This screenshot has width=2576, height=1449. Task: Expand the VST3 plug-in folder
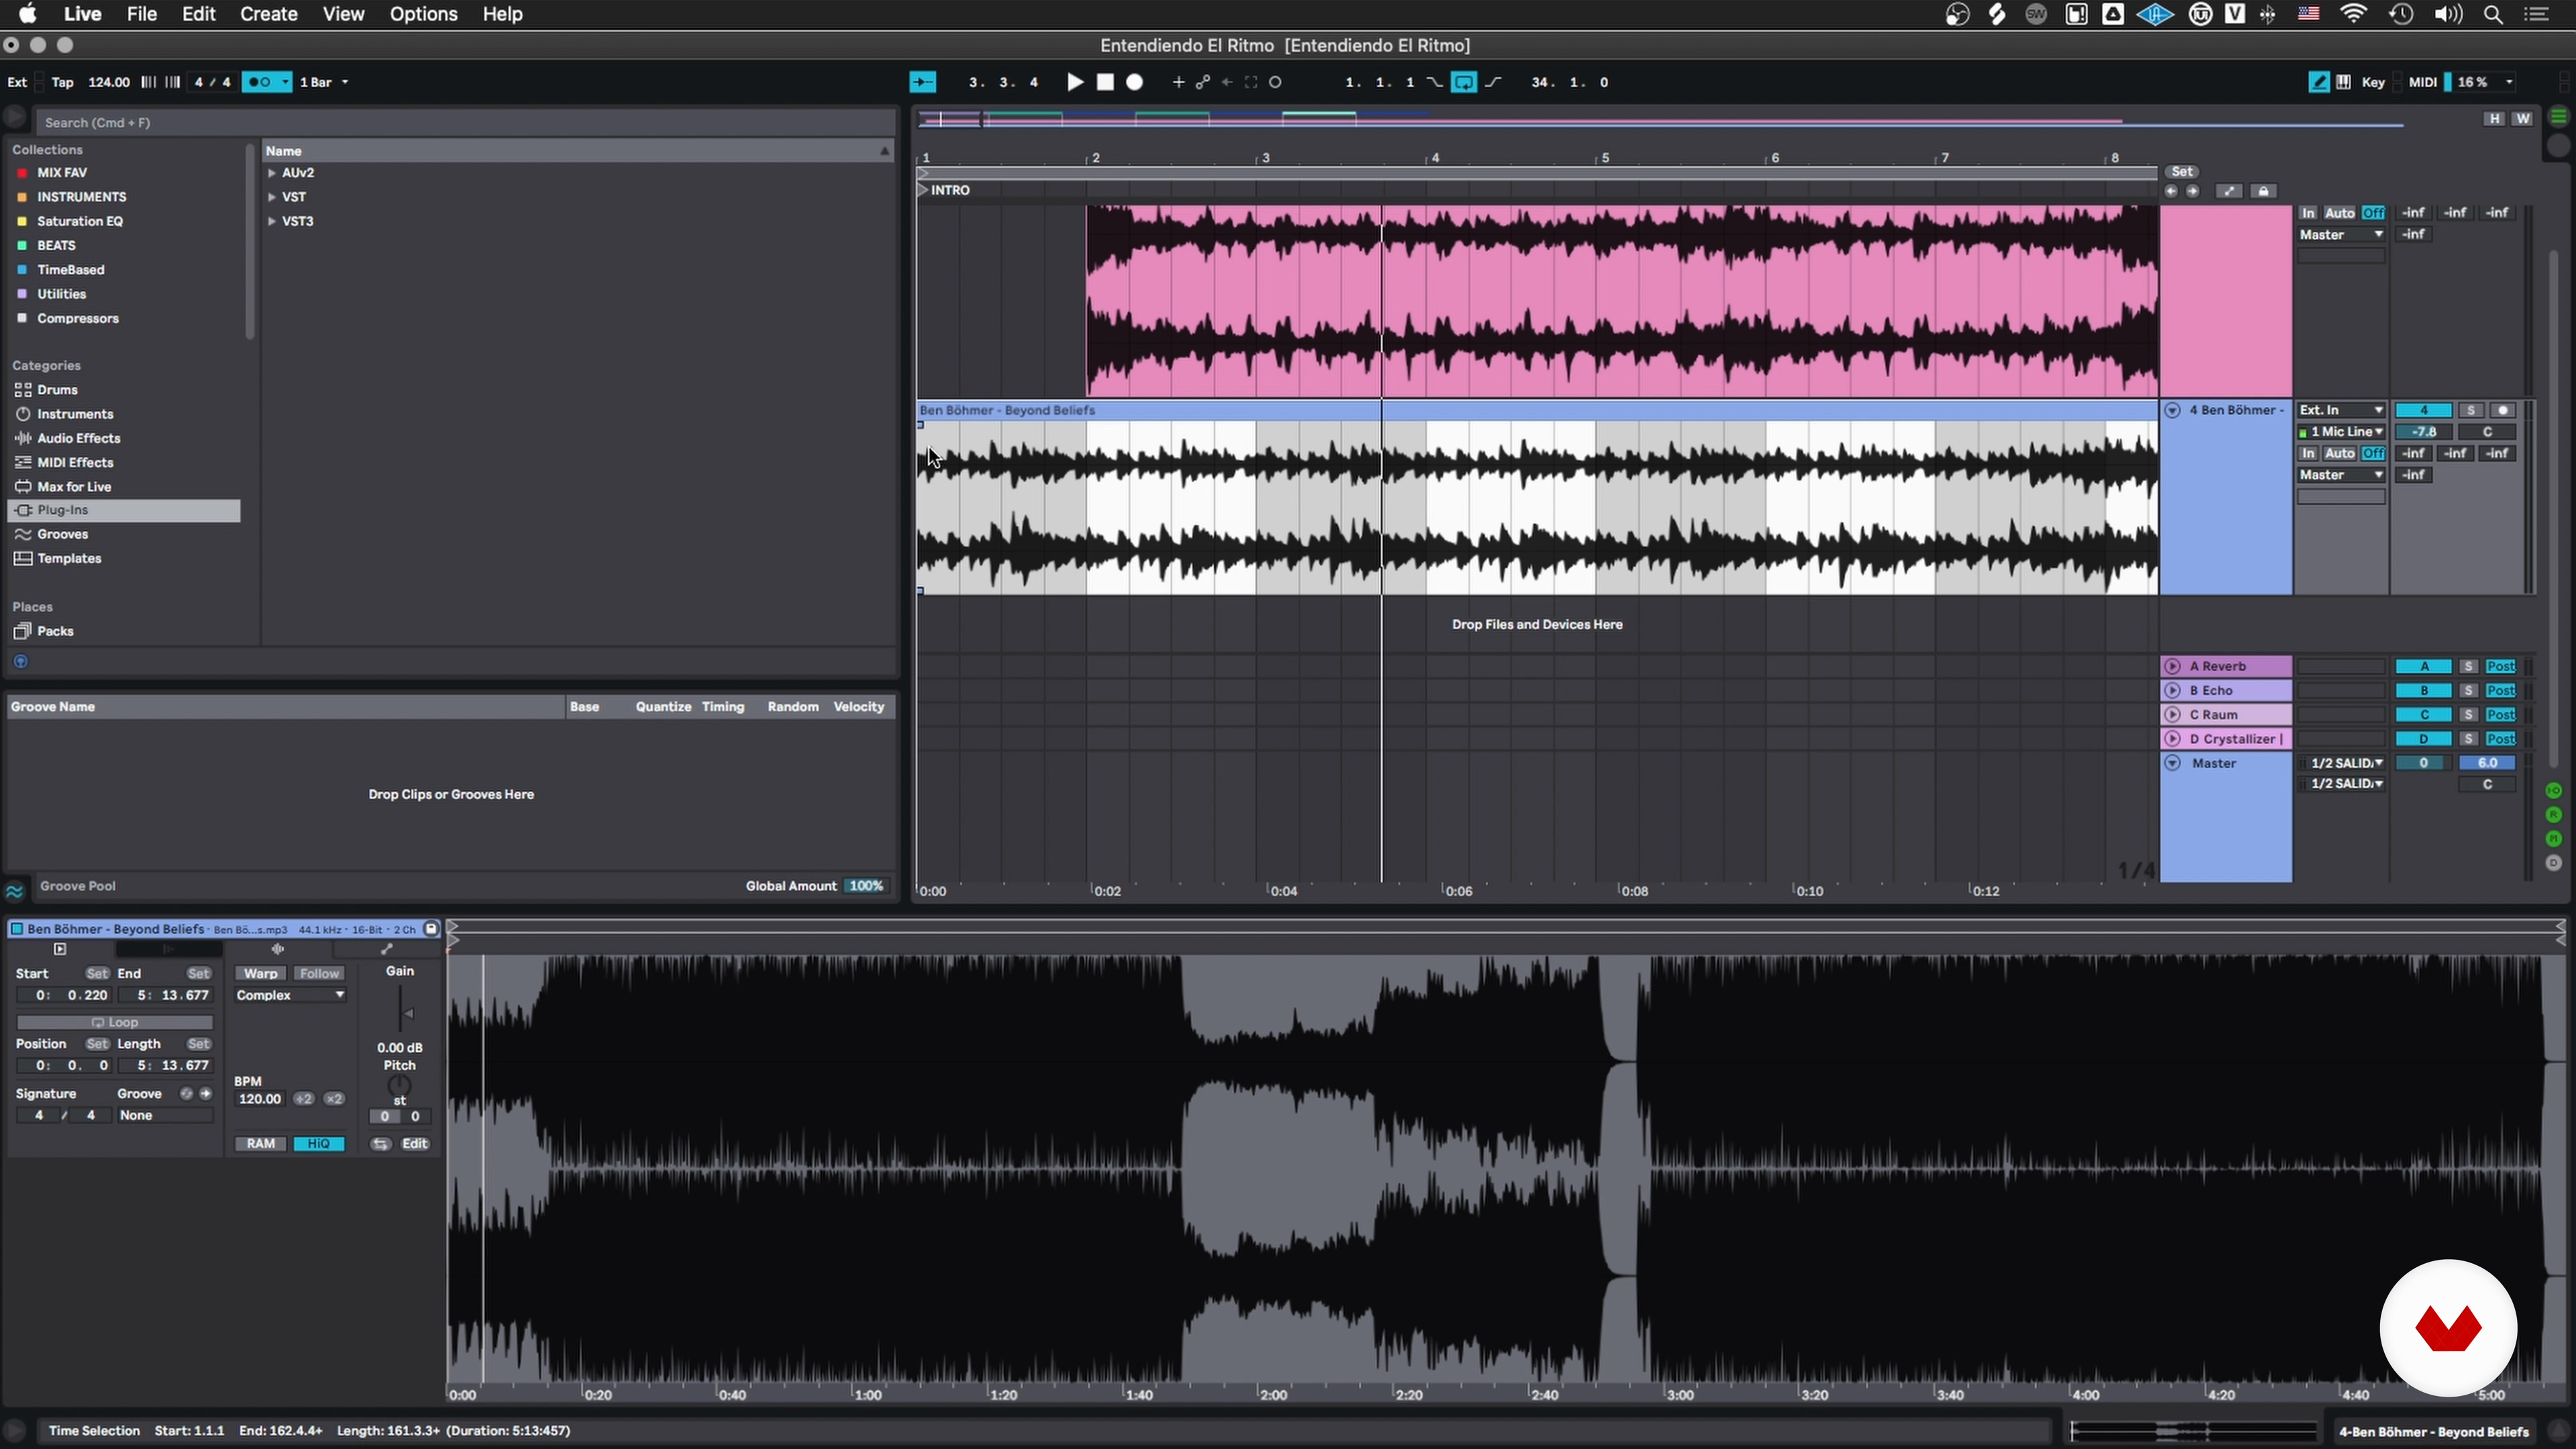tap(271, 221)
